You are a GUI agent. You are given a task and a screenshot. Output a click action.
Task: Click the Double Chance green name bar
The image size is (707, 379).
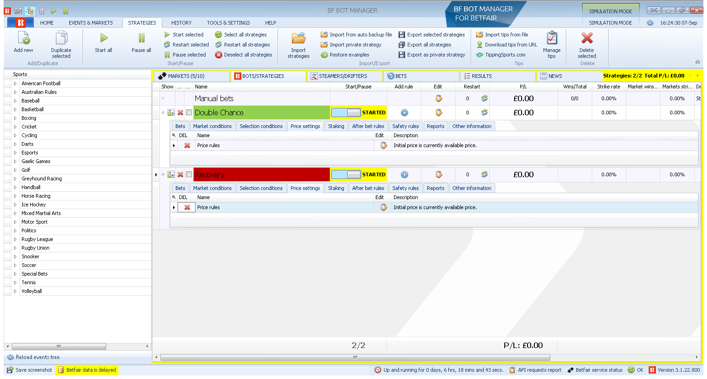(261, 113)
